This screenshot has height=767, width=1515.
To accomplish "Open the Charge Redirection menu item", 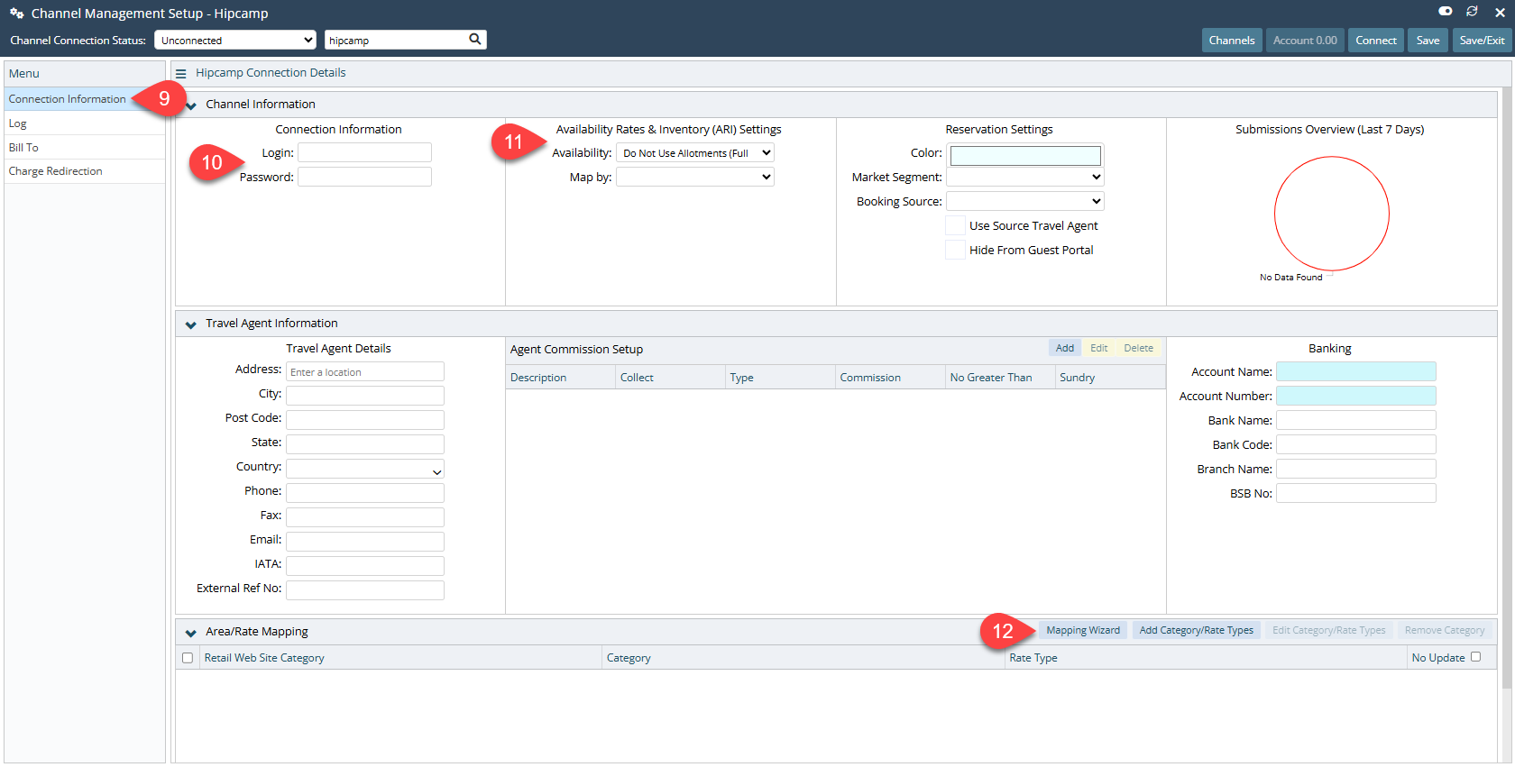I will (85, 171).
